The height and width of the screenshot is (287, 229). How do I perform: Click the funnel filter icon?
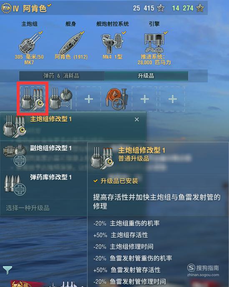tap(8, 270)
